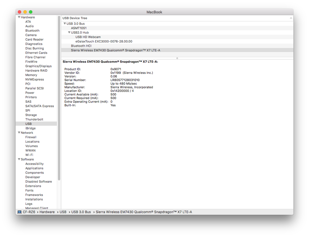This screenshot has width=309, height=237.
Task: Open Disabled Software under Software
Action: [39, 182]
